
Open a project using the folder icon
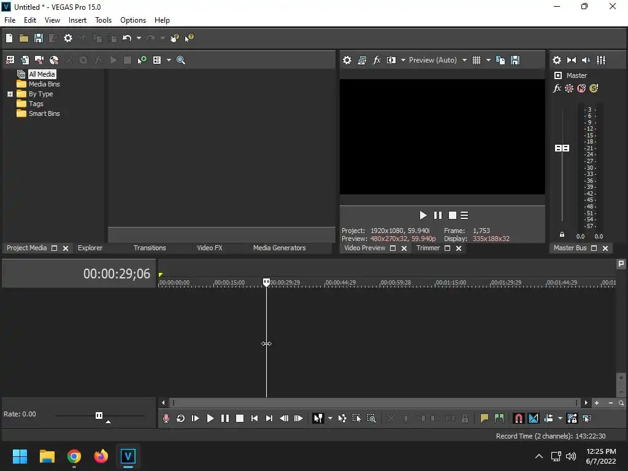point(24,38)
